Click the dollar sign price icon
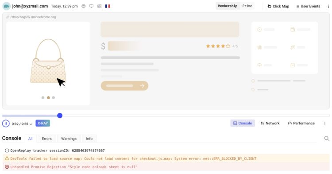 tap(103, 46)
